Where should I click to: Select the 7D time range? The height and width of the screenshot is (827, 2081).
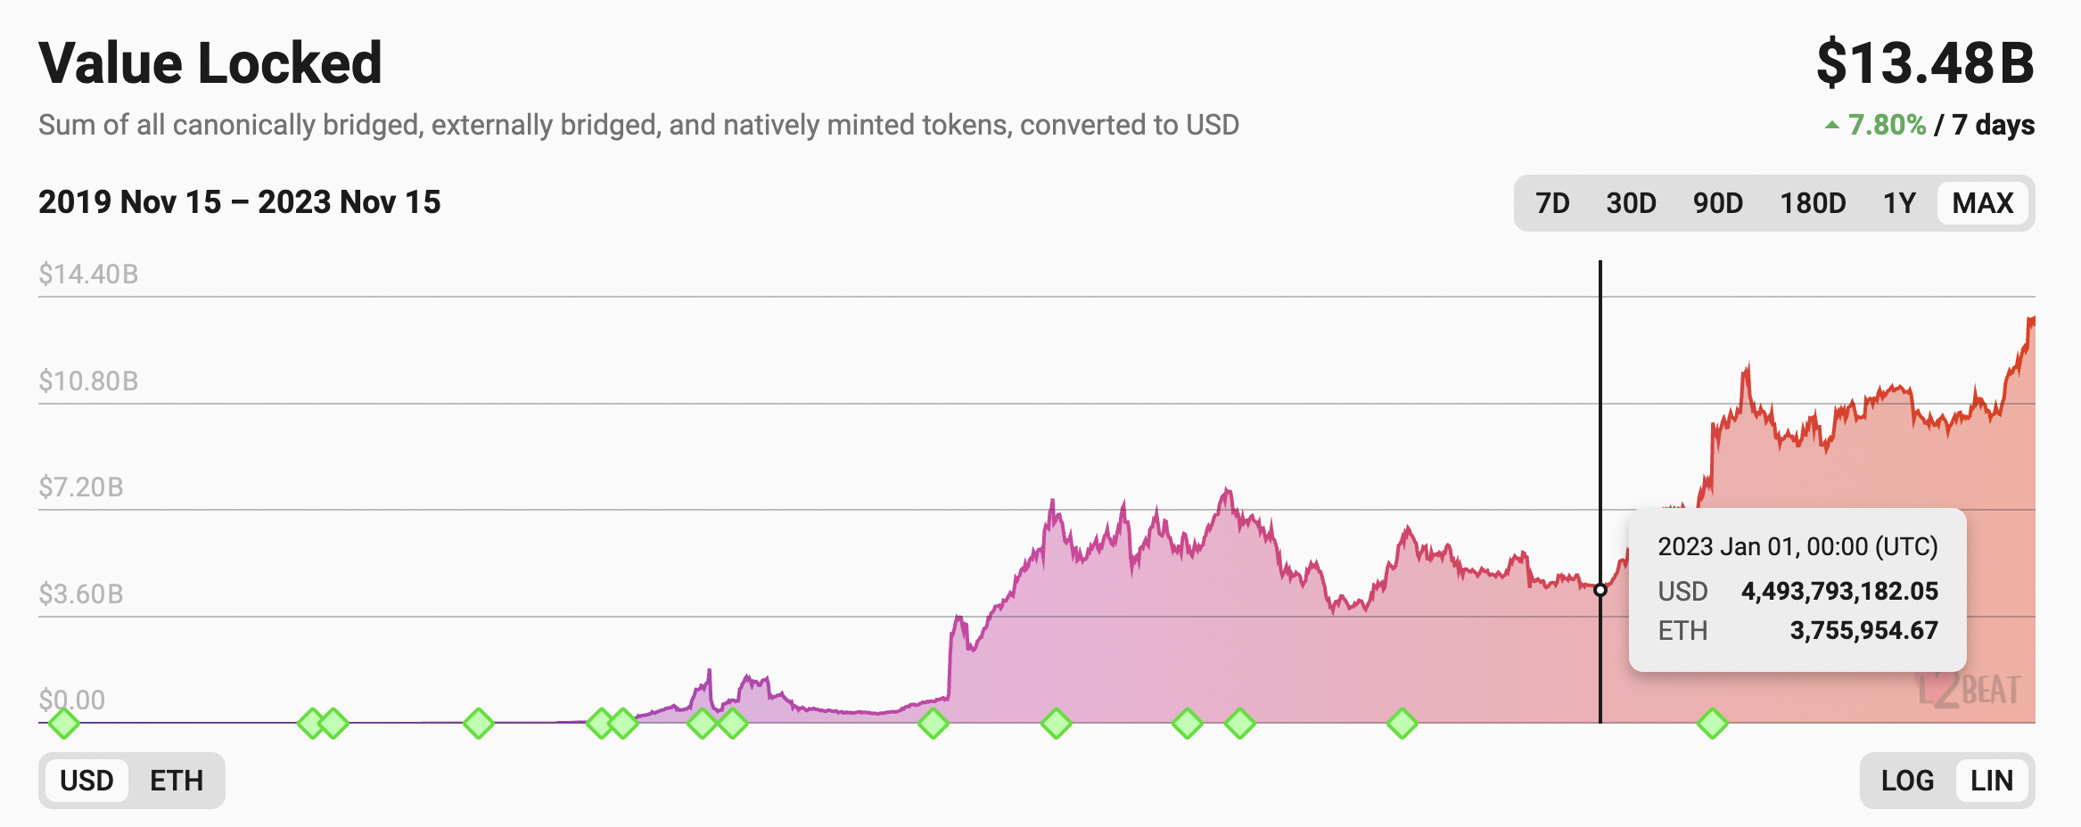click(1552, 203)
